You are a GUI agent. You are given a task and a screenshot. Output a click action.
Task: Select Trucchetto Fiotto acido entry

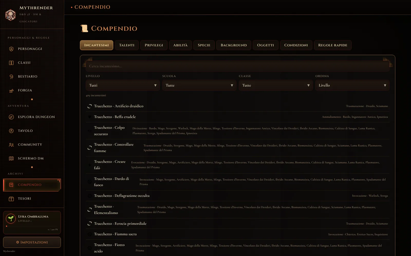click(x=238, y=248)
